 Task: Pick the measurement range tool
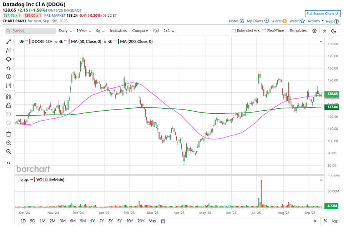pos(8,86)
